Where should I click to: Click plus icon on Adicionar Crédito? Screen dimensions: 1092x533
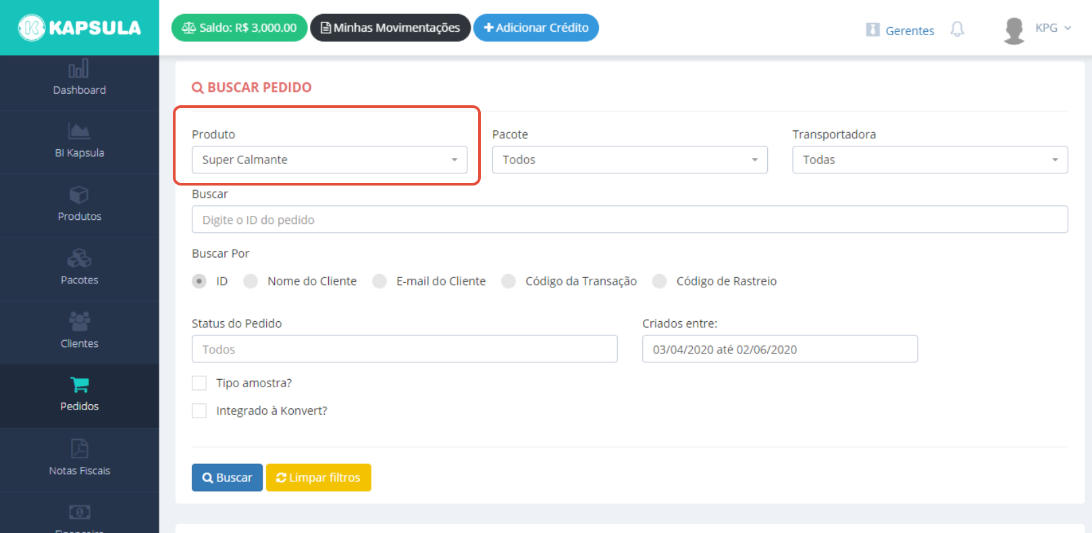489,28
